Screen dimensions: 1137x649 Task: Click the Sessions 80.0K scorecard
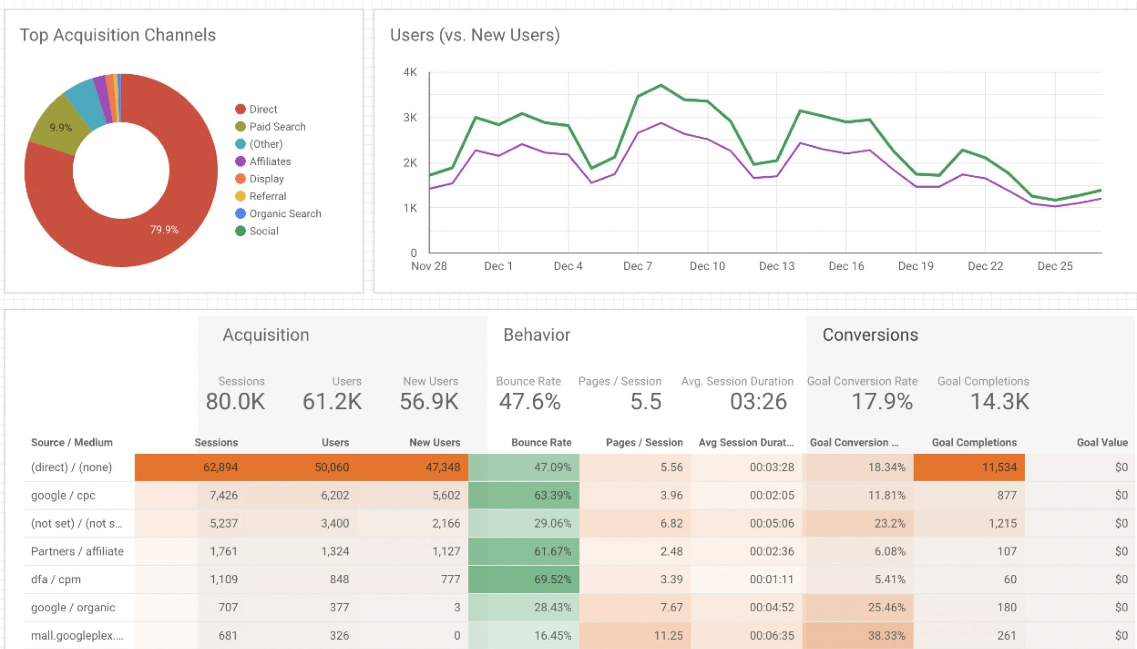point(235,401)
